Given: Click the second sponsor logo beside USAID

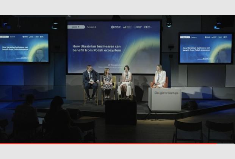Looking at the screenshot, I should click(127, 27).
